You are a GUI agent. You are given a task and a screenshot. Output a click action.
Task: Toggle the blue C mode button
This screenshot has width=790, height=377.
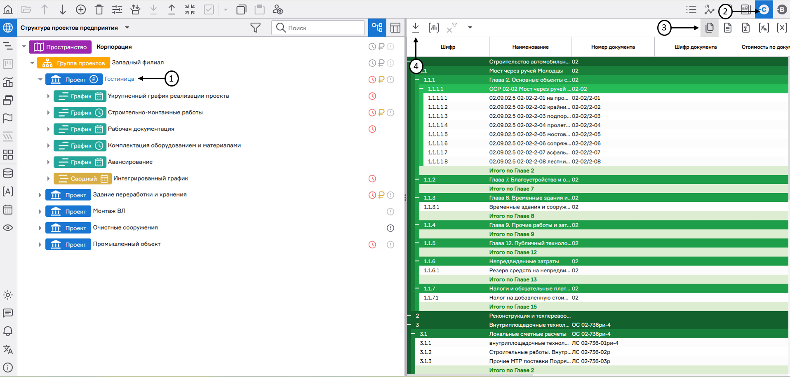(x=764, y=9)
